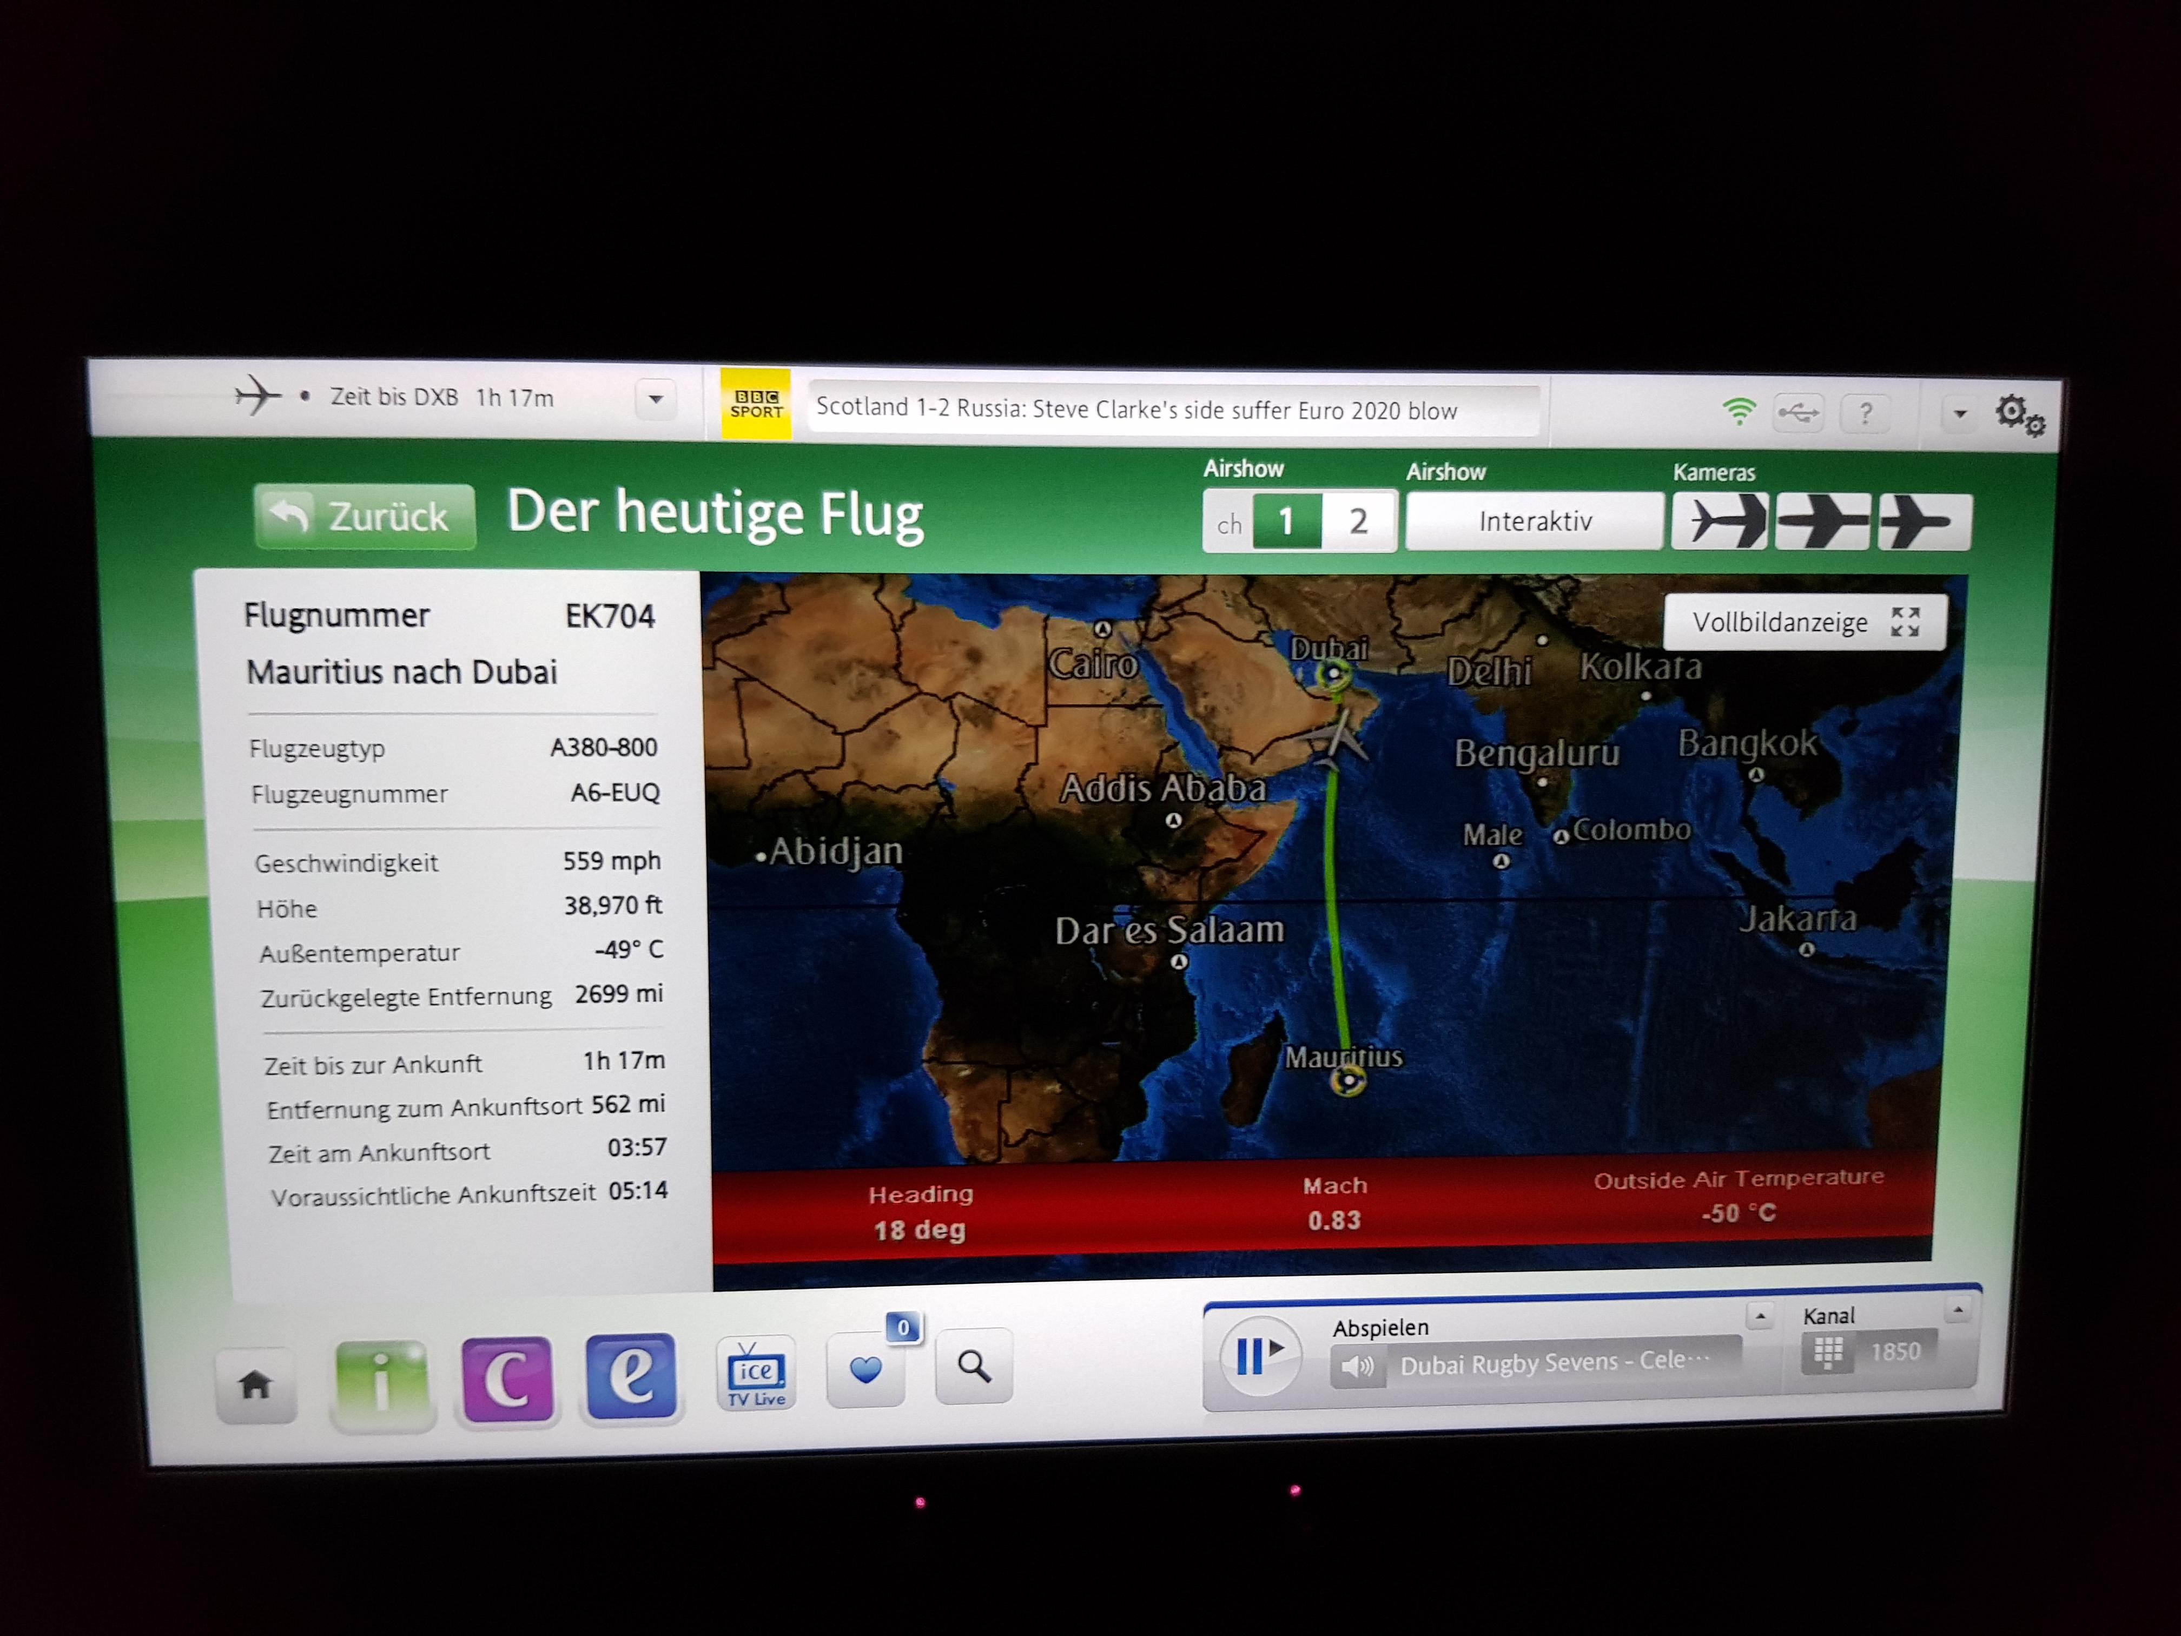Select the second Kameras plane camera view
The image size is (2181, 1636).
point(1822,520)
